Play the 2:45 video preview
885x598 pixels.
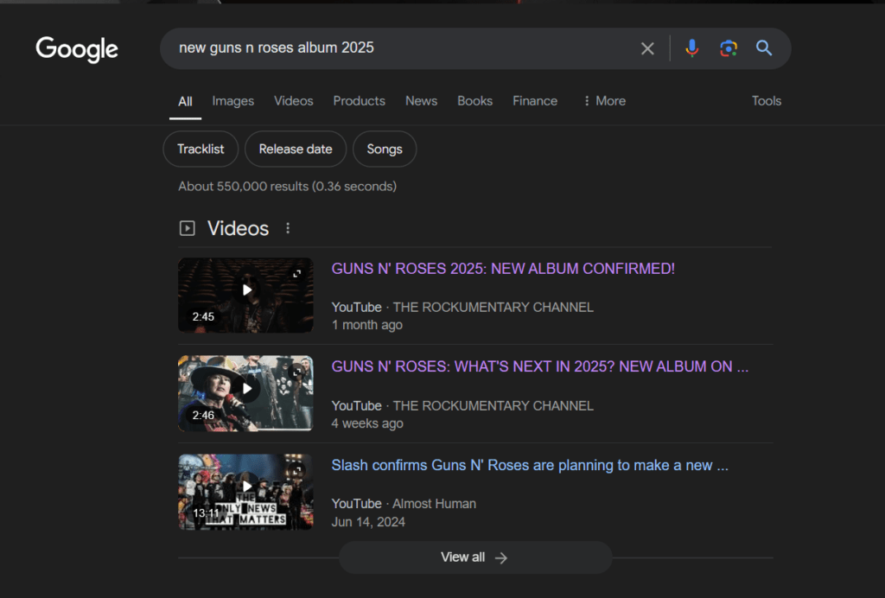246,290
